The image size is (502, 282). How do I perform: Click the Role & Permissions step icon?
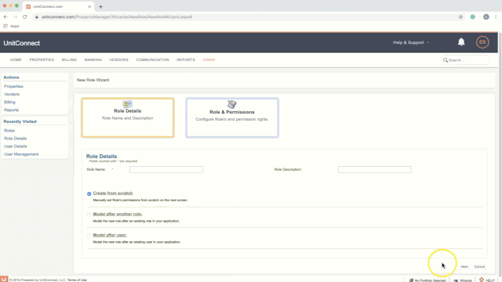(x=232, y=104)
